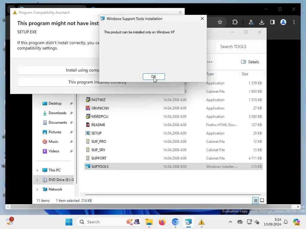
Task: Switch Explorer to large thumbnails view
Action: click(262, 200)
